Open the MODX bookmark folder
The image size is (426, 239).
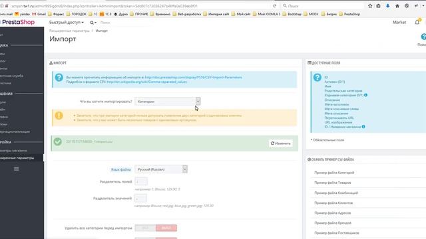point(311,14)
